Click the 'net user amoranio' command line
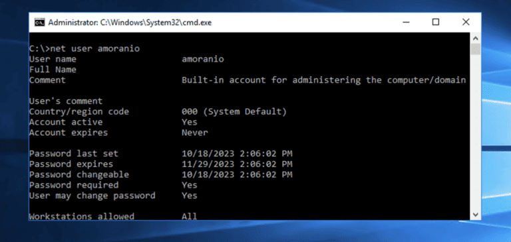This screenshot has width=511, height=242. click(x=85, y=48)
